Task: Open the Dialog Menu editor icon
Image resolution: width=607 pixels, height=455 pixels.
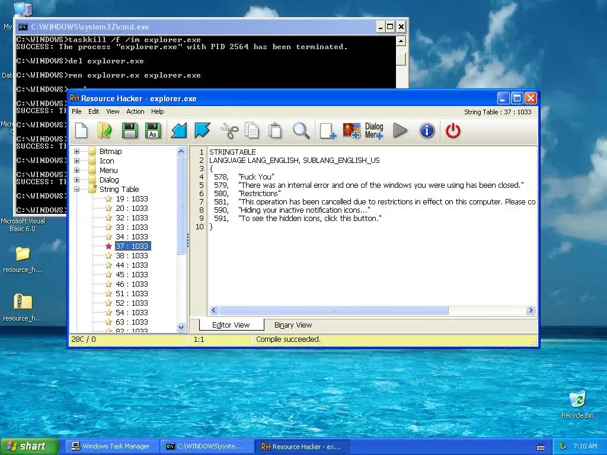Action: point(374,131)
